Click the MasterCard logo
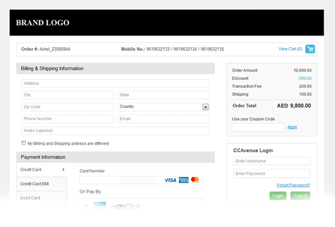This screenshot has height=227, width=335. (x=195, y=180)
